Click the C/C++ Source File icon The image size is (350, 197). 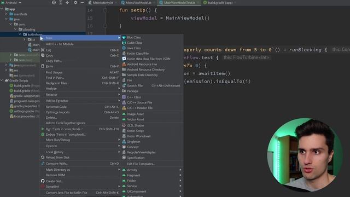point(124,102)
